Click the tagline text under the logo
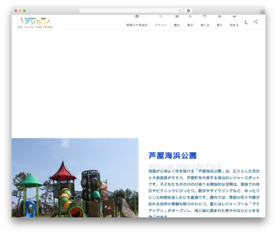Image resolution: width=277 pixels, height=234 pixels. (x=35, y=27)
